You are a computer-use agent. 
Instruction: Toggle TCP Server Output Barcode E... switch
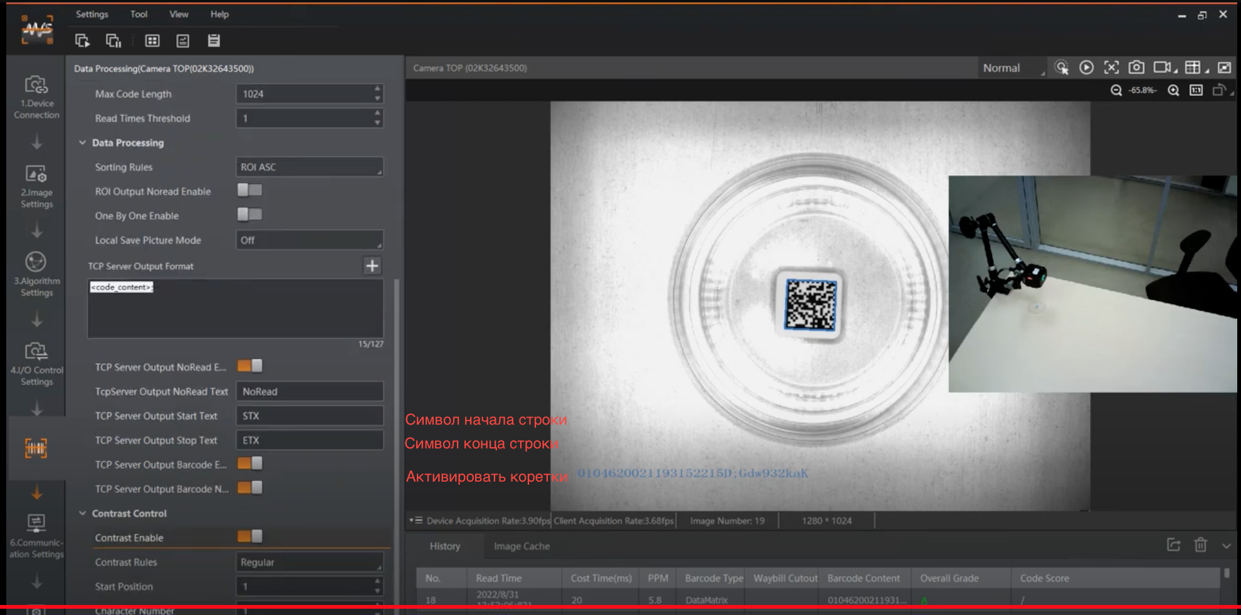click(x=249, y=463)
